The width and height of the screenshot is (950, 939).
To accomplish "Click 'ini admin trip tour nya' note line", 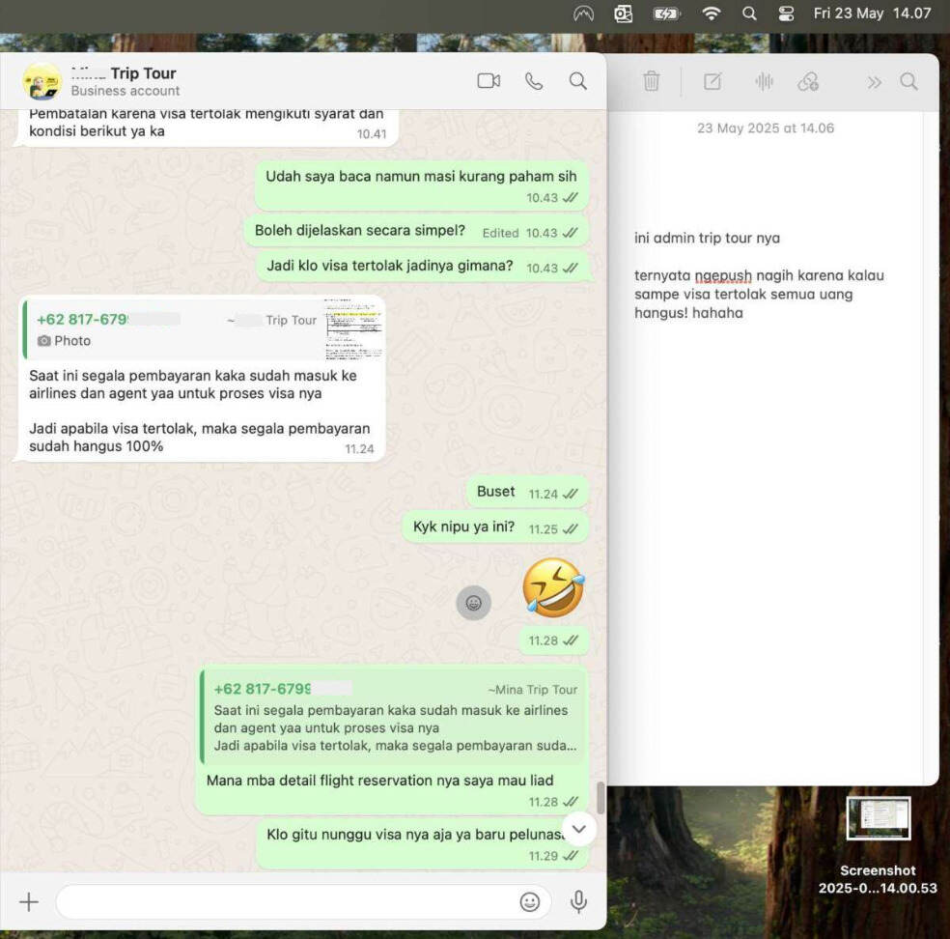I will pyautogui.click(x=707, y=238).
